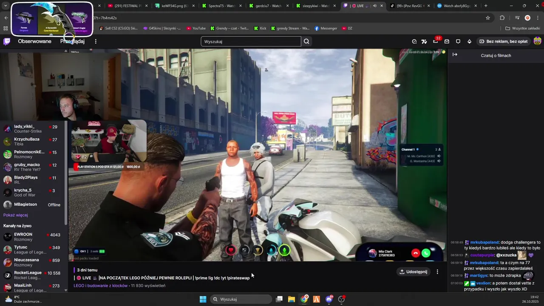Screen dimensions: 544x306
Task: Mute the LIVE tab audio icon
Action: (374, 6)
